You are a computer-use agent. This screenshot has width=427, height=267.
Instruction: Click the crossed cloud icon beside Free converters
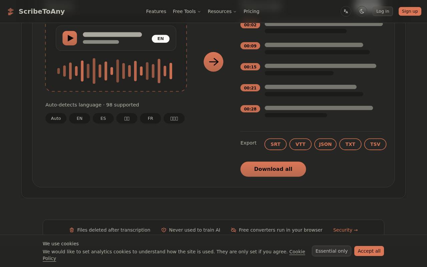pyautogui.click(x=234, y=230)
